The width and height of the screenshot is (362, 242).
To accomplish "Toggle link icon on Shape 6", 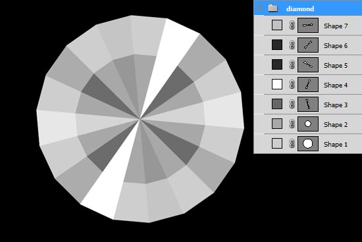I will pyautogui.click(x=292, y=45).
